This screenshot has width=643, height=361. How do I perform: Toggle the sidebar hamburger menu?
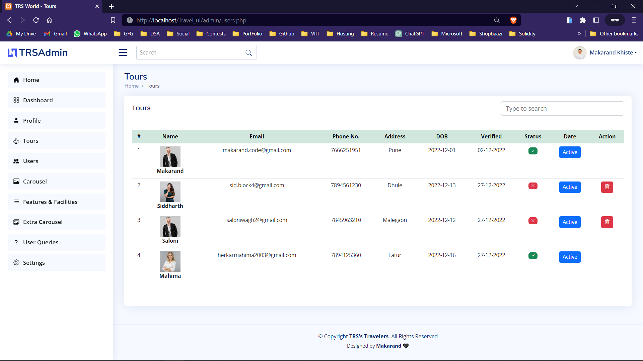[123, 52]
